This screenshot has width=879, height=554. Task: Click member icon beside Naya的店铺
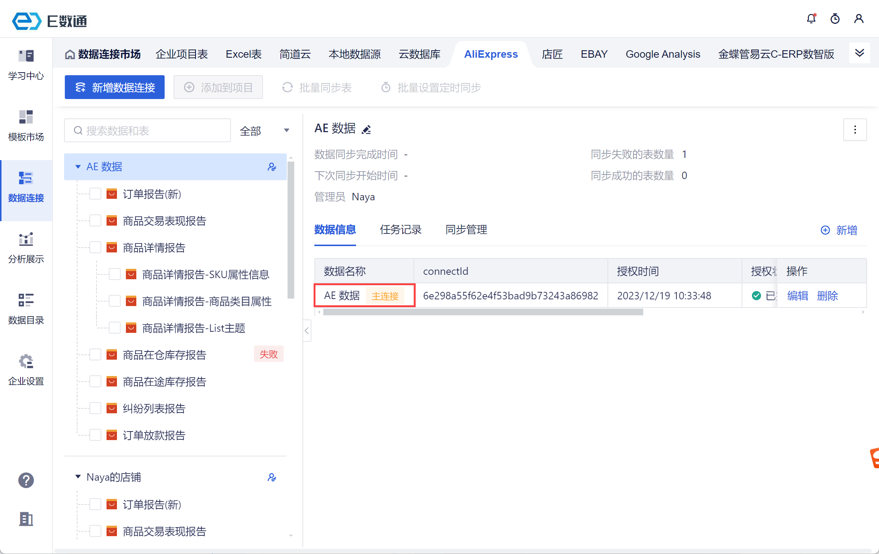[272, 477]
